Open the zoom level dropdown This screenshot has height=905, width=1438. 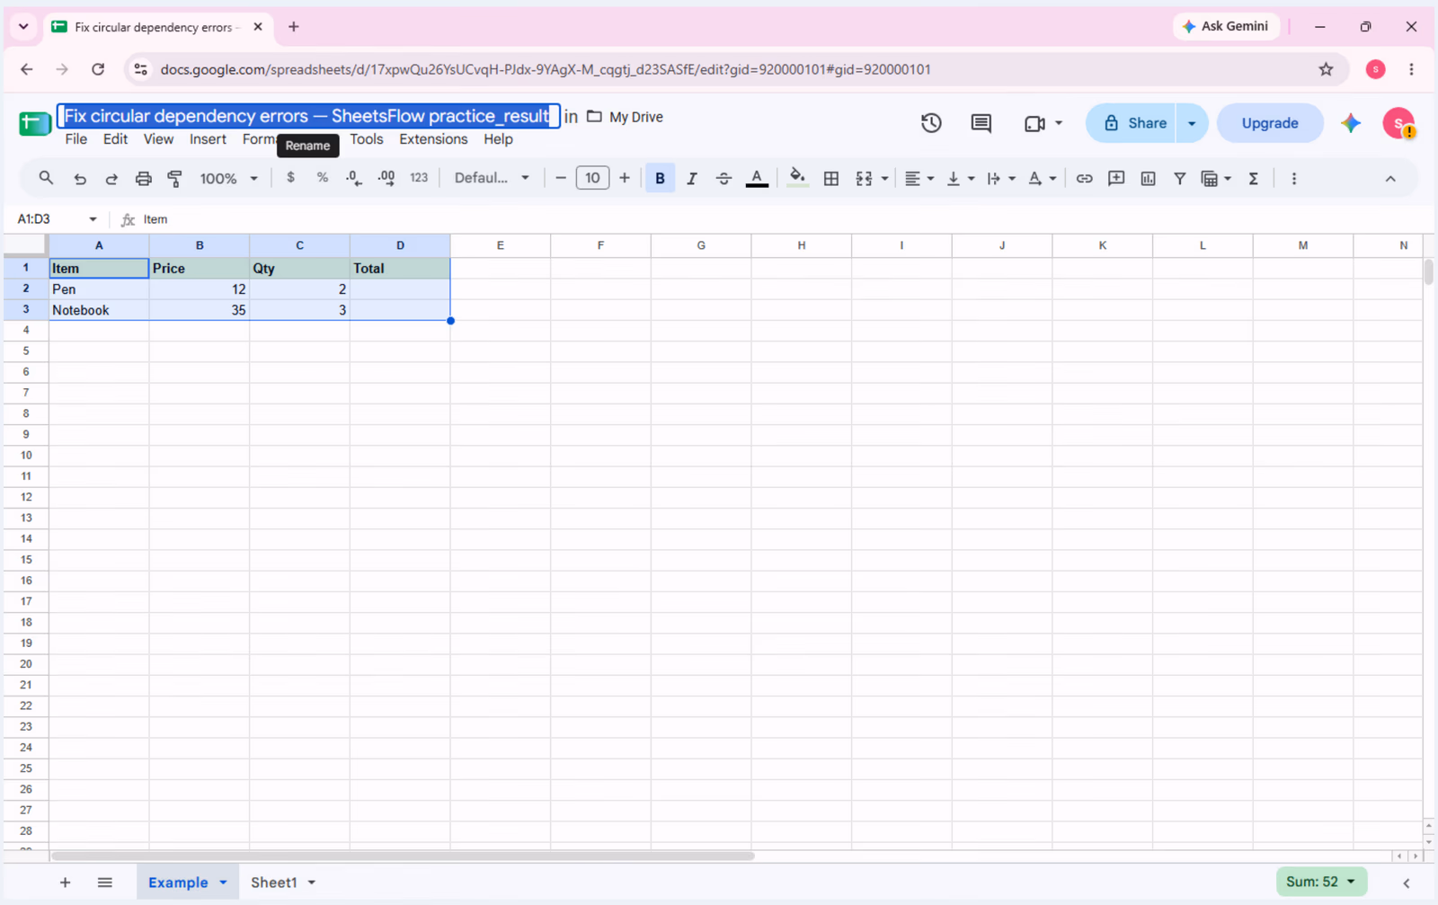[x=228, y=178]
